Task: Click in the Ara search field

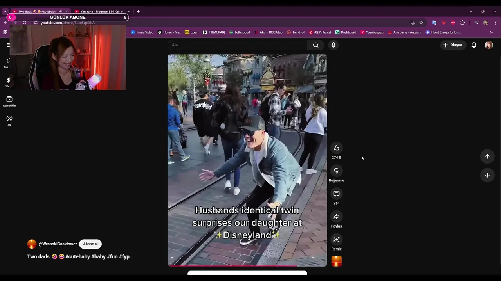Action: click(x=238, y=45)
